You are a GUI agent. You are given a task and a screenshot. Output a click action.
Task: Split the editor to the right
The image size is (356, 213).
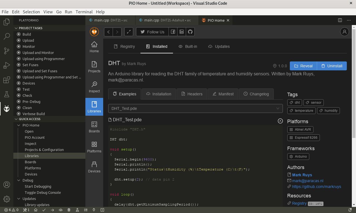[340, 20]
